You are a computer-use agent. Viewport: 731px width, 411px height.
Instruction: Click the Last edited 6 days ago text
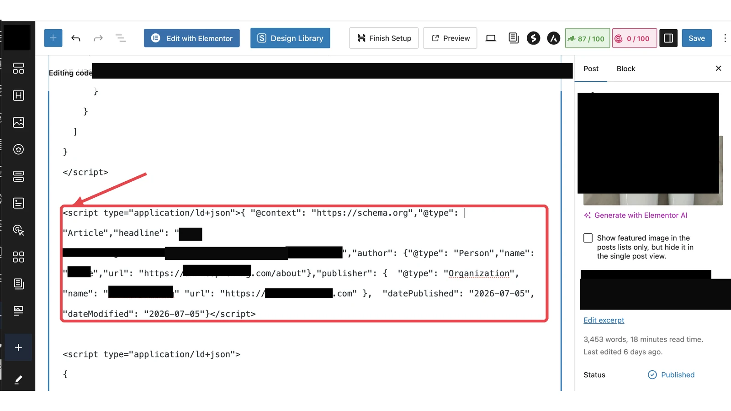coord(623,352)
